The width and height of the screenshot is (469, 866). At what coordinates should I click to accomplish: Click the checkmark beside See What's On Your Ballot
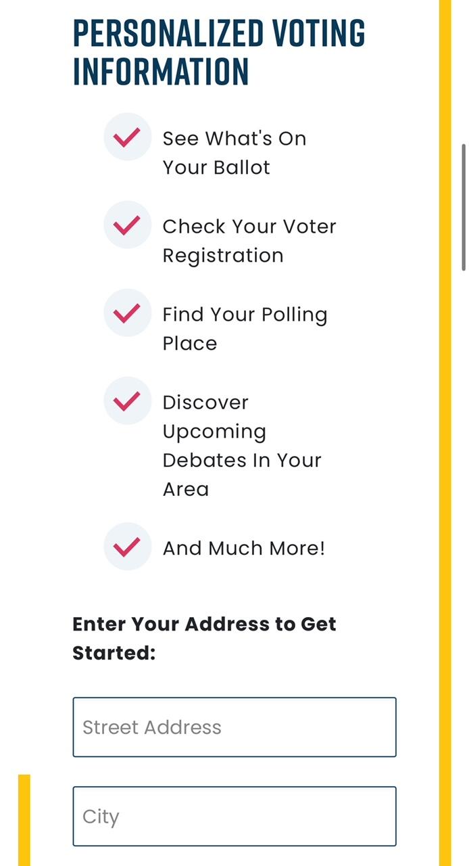[128, 137]
